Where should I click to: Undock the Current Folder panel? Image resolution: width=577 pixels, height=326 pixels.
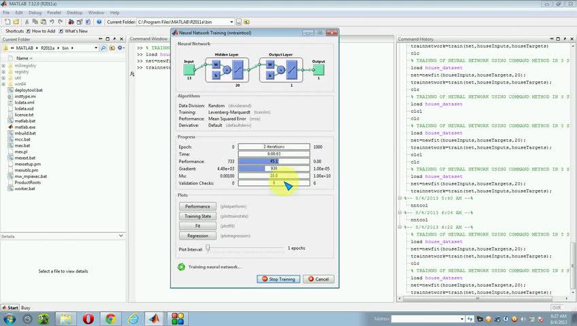114,39
